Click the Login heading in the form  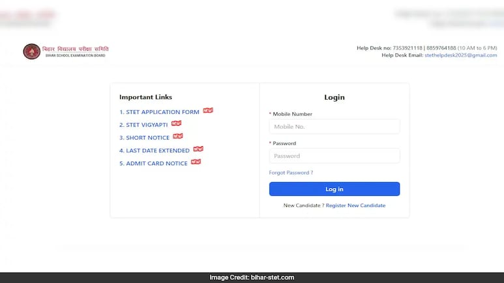[334, 98]
